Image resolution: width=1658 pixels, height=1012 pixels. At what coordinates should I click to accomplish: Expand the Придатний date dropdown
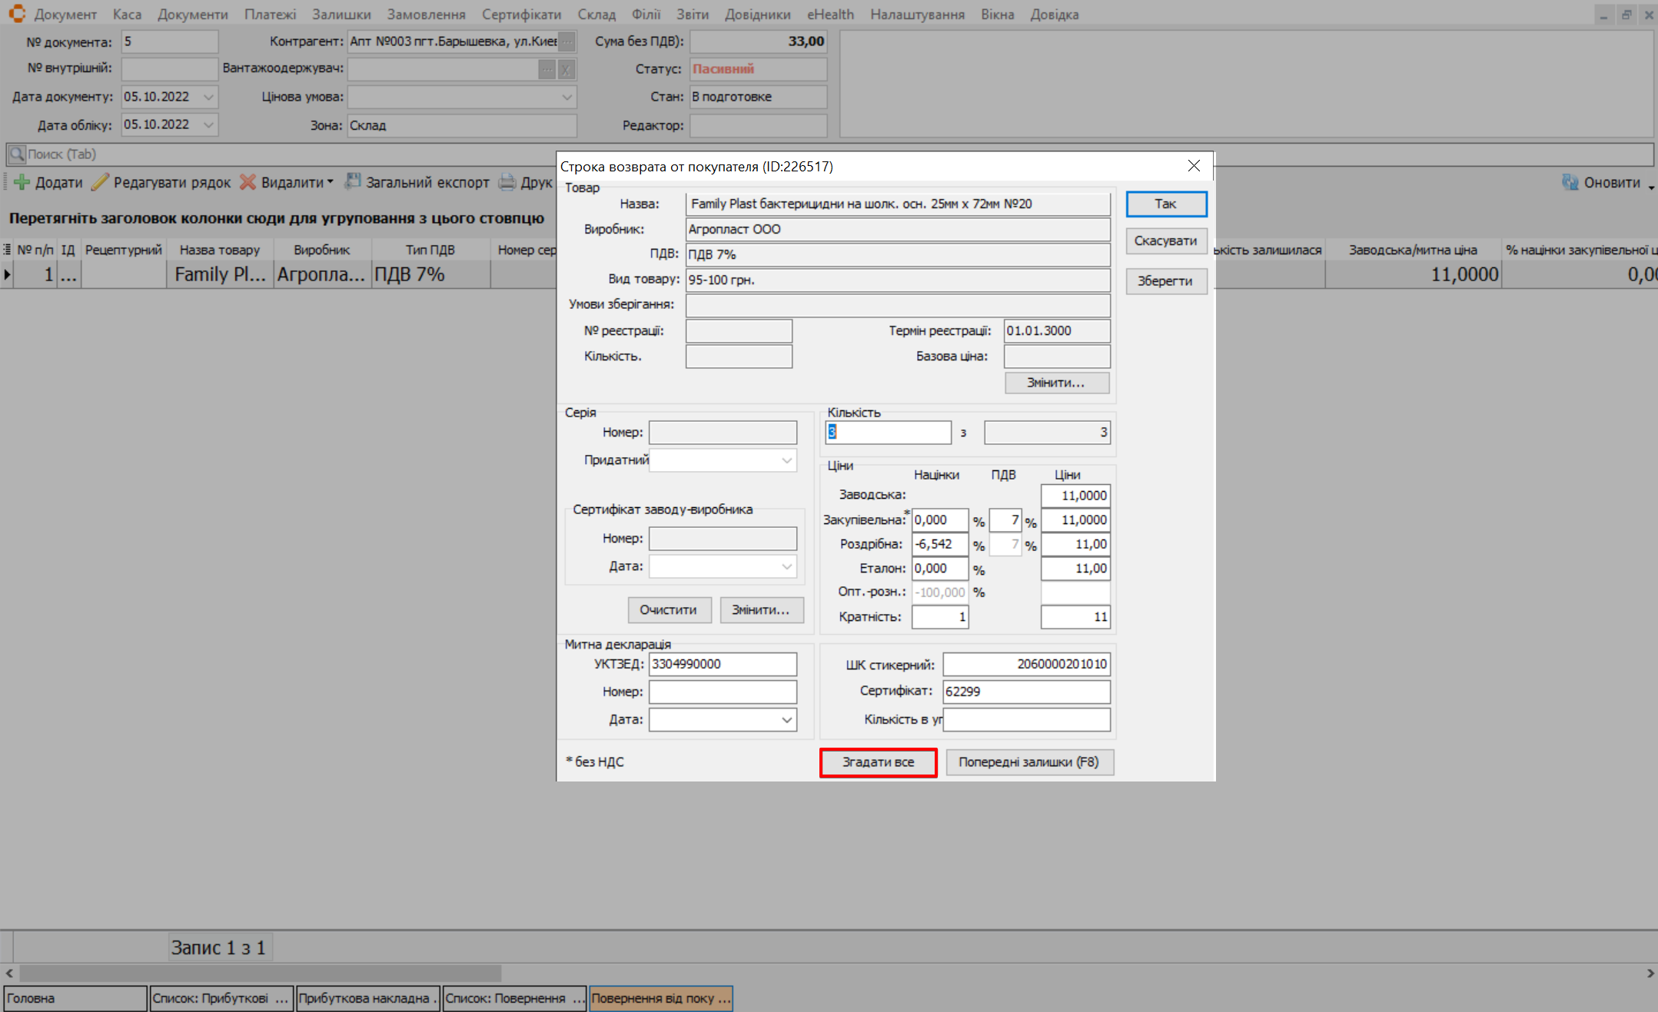pos(787,460)
